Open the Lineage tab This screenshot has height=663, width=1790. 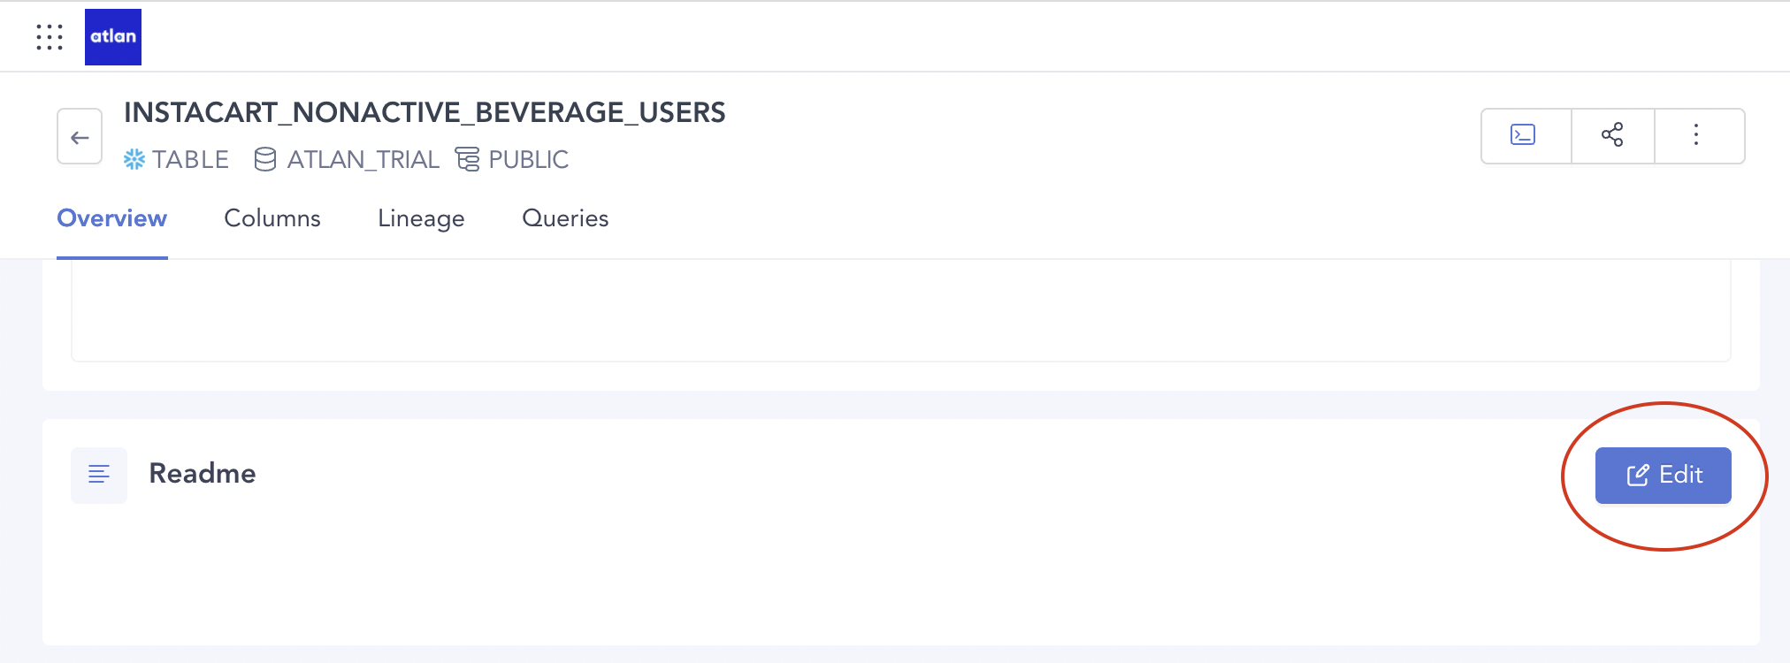[x=421, y=218]
